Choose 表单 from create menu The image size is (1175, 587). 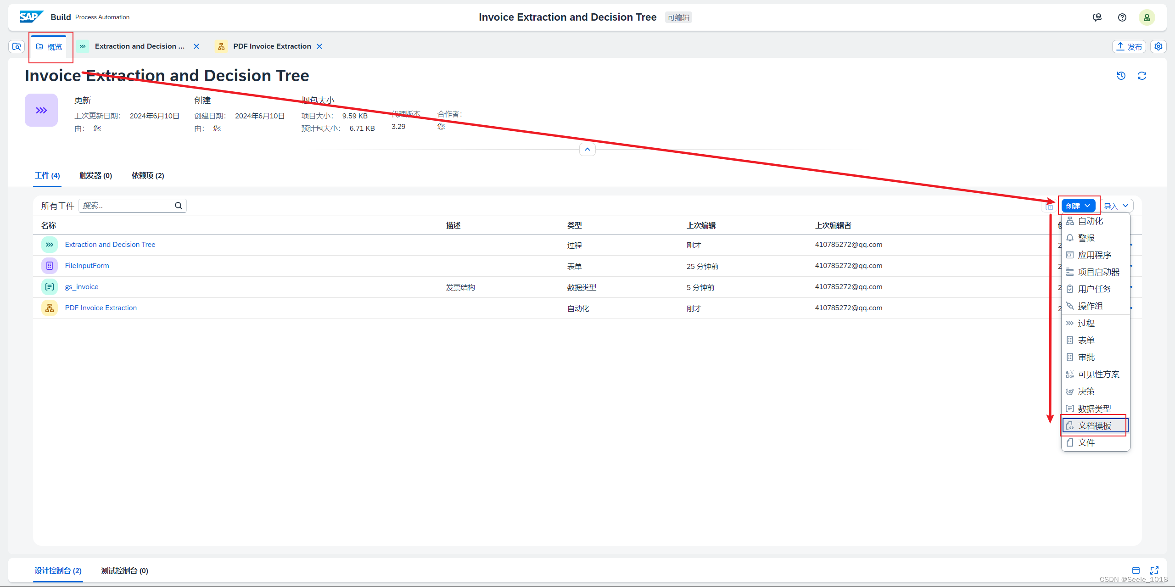[1096, 341]
